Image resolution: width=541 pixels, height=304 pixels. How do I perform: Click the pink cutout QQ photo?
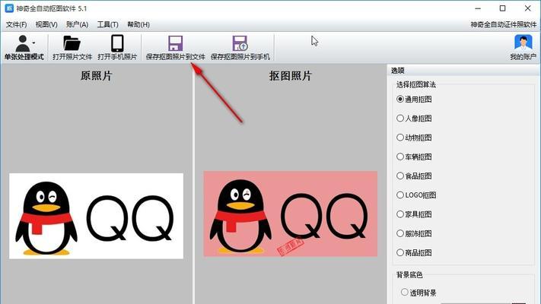pos(291,214)
